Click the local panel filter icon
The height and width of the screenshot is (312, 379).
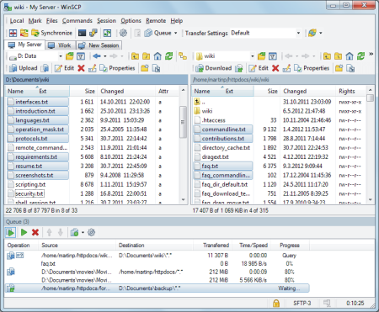click(x=81, y=56)
